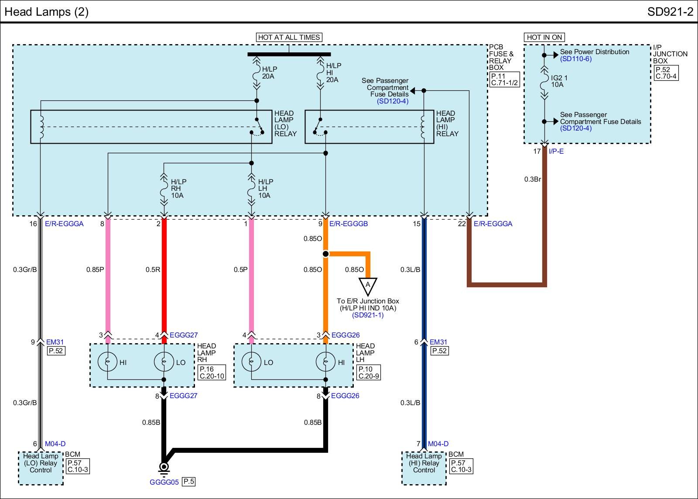Screen dimensions: 698x499
Task: Click the Head Lamp RH LO bulb symbol
Action: [x=164, y=362]
